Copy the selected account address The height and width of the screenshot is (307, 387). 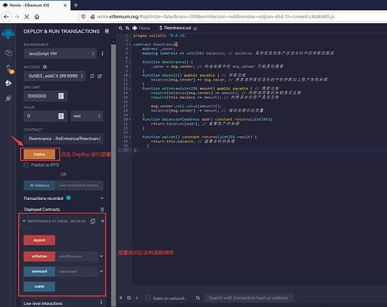(x=92, y=75)
